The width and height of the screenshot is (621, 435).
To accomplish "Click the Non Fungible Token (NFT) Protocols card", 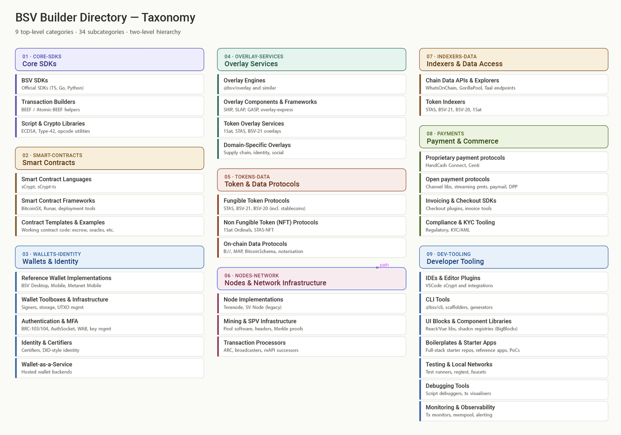I will [312, 226].
